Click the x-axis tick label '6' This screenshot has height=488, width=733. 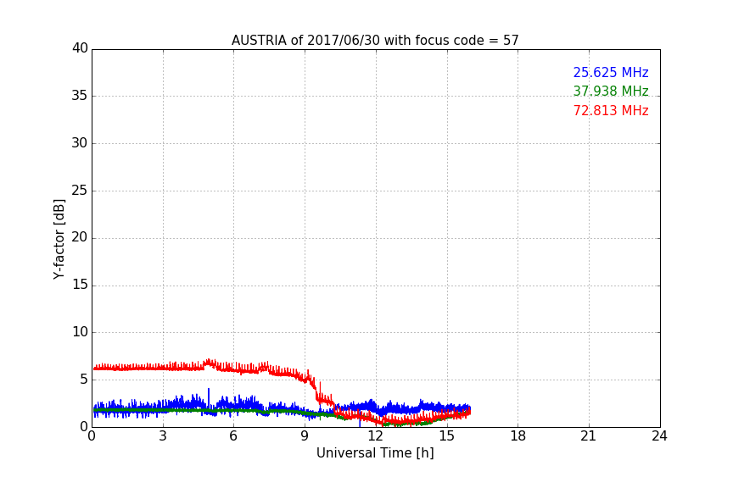(x=233, y=436)
